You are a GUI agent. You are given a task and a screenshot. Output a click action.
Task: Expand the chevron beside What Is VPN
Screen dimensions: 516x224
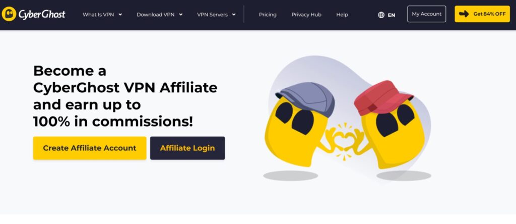coord(120,15)
